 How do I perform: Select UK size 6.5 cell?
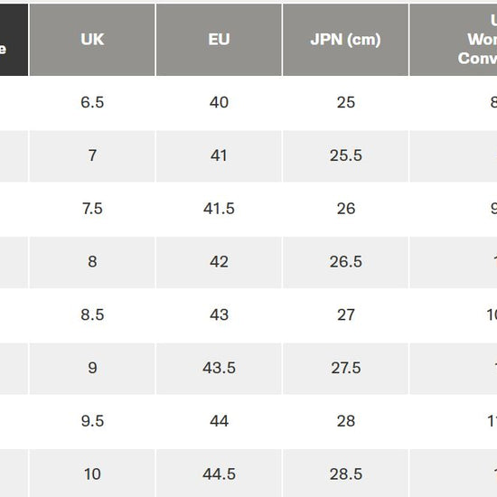pyautogui.click(x=92, y=103)
